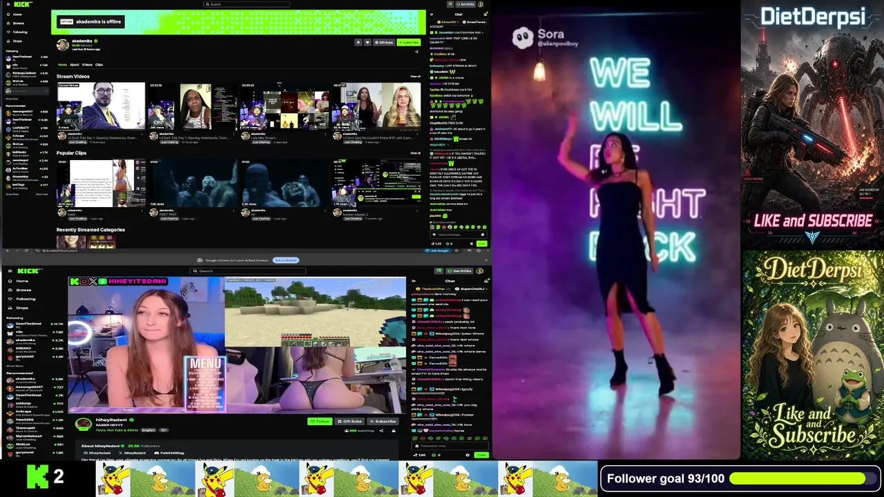The width and height of the screenshot is (884, 497).
Task: Click Gift Subs on hiheyitsdani channel
Action: point(350,421)
